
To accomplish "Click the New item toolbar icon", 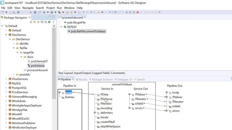I will point(3,12).
